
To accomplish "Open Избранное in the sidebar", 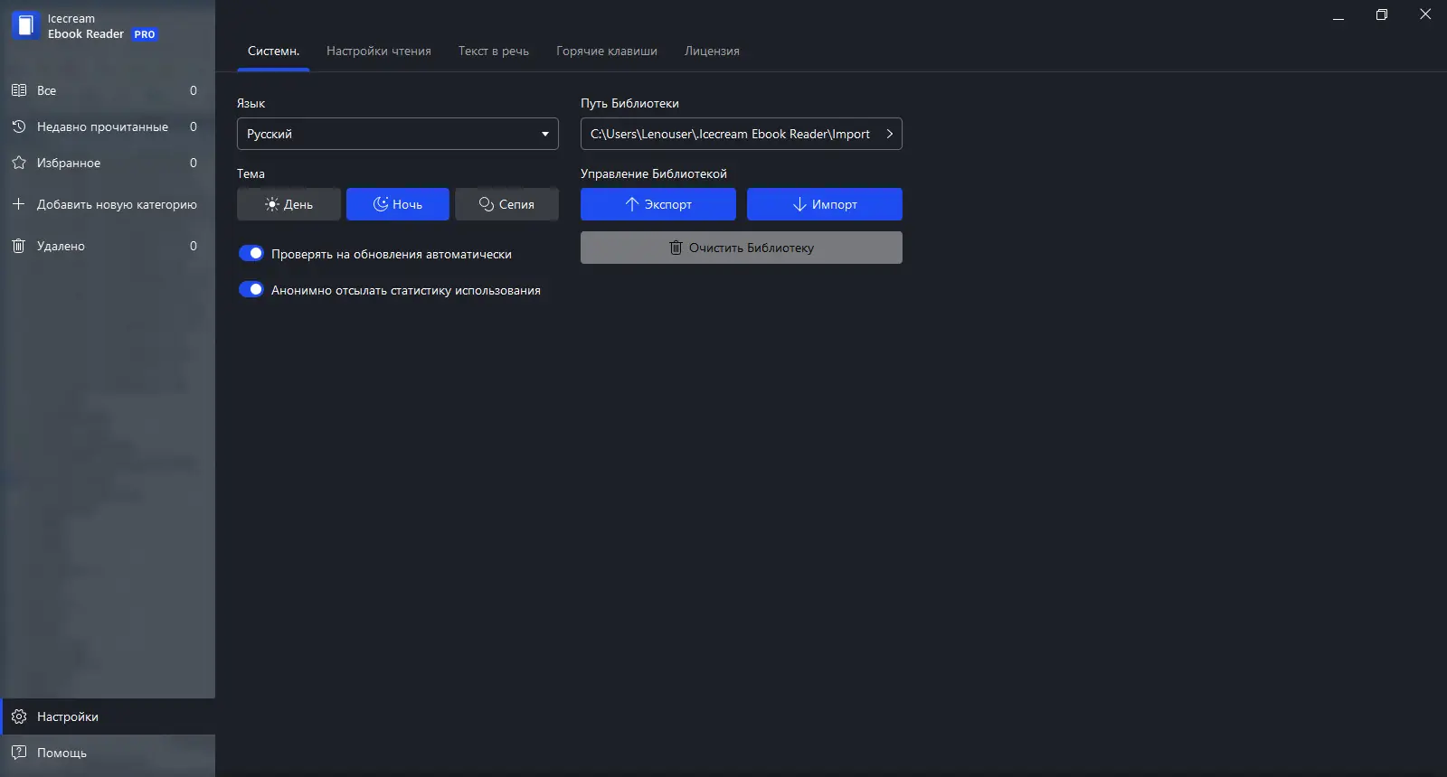I will [108, 163].
